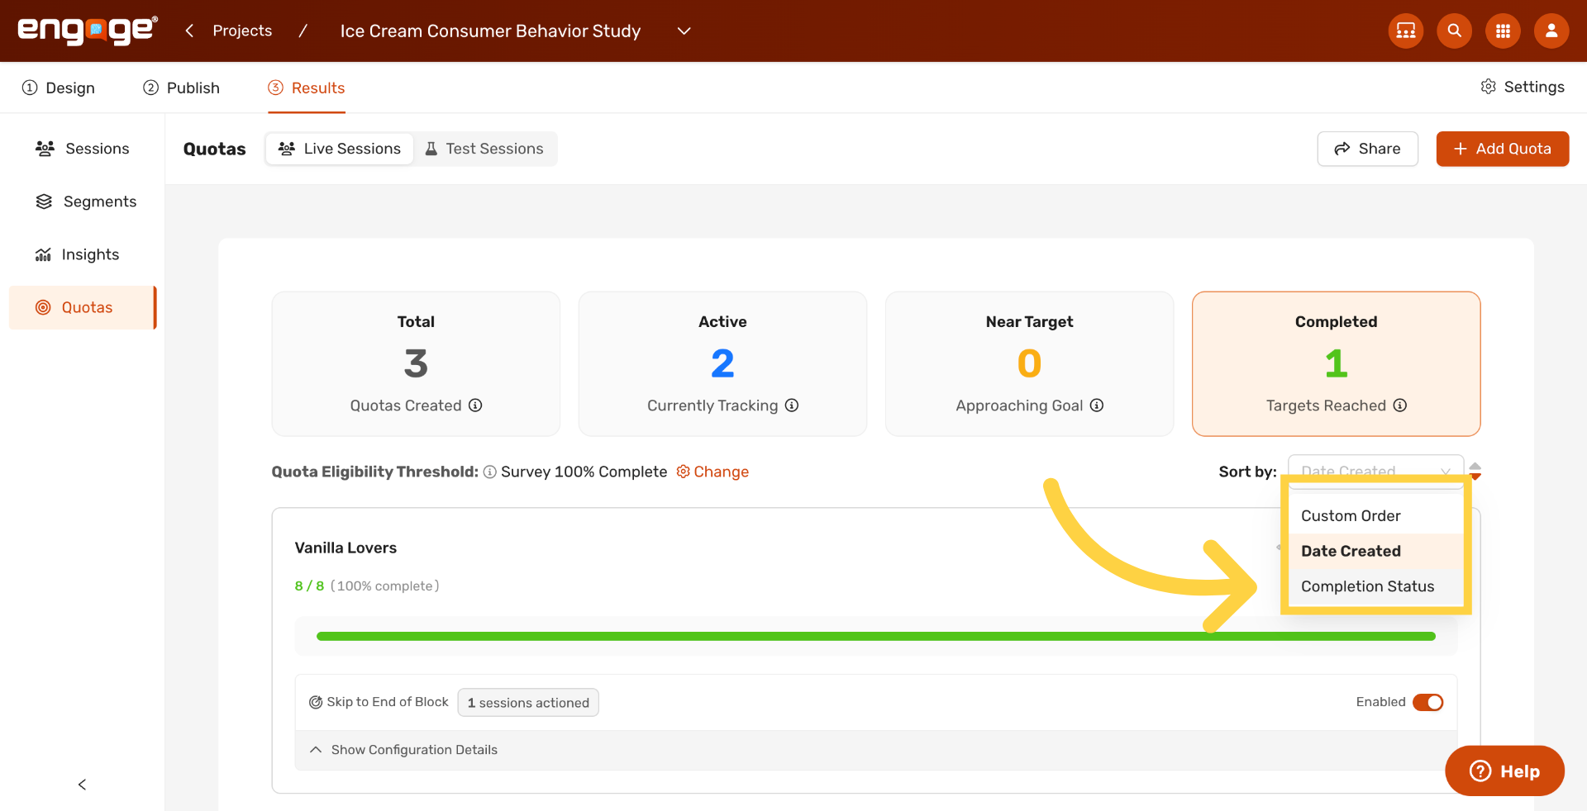Open the apps grid icon
This screenshot has width=1587, height=811.
1503,31
